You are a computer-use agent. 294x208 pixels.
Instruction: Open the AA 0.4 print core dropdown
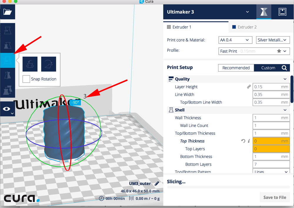235,40
